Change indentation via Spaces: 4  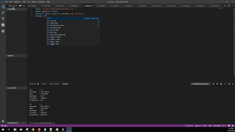coord(198,126)
